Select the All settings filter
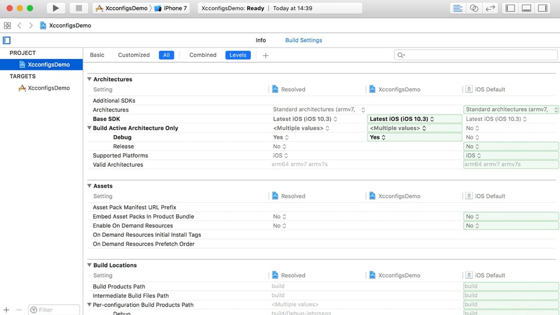560x315 pixels. pyautogui.click(x=166, y=55)
